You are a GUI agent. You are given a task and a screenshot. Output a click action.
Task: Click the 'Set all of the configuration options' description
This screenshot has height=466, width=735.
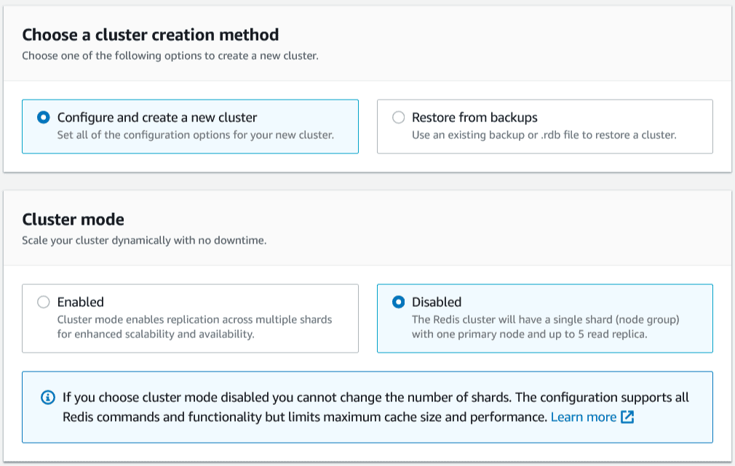pos(195,134)
